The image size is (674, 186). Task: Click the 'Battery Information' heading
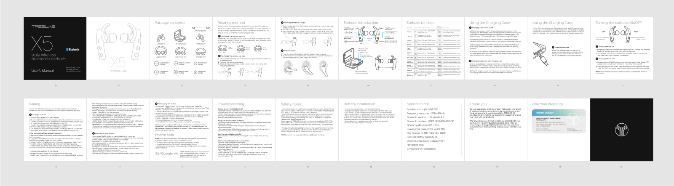(x=359, y=104)
